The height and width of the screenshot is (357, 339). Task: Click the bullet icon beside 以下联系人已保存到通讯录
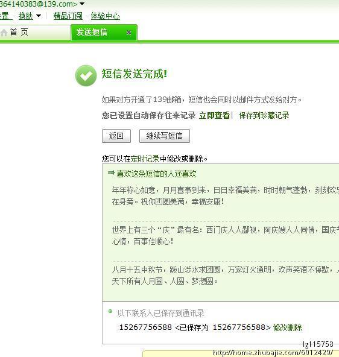pyautogui.click(x=110, y=311)
